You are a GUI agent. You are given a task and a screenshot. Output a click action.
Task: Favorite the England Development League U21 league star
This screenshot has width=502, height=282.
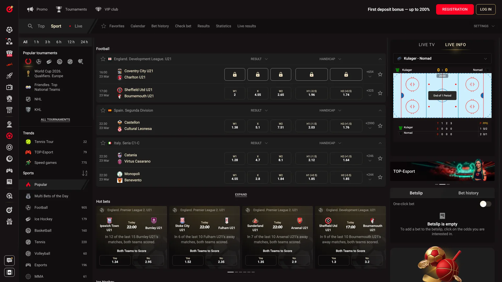(102, 59)
